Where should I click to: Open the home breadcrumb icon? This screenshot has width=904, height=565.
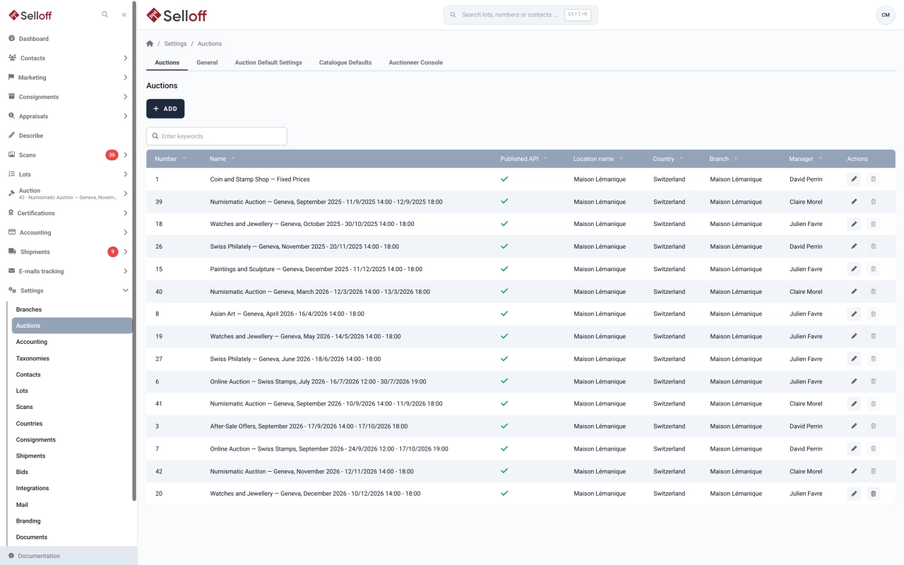pyautogui.click(x=150, y=44)
